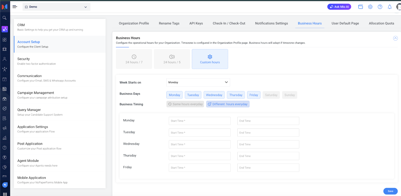The image size is (401, 196).
Task: Launch Ask Mio AI assistant
Action: coord(339,7)
